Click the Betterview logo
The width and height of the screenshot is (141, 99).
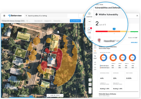(x=15, y=16)
